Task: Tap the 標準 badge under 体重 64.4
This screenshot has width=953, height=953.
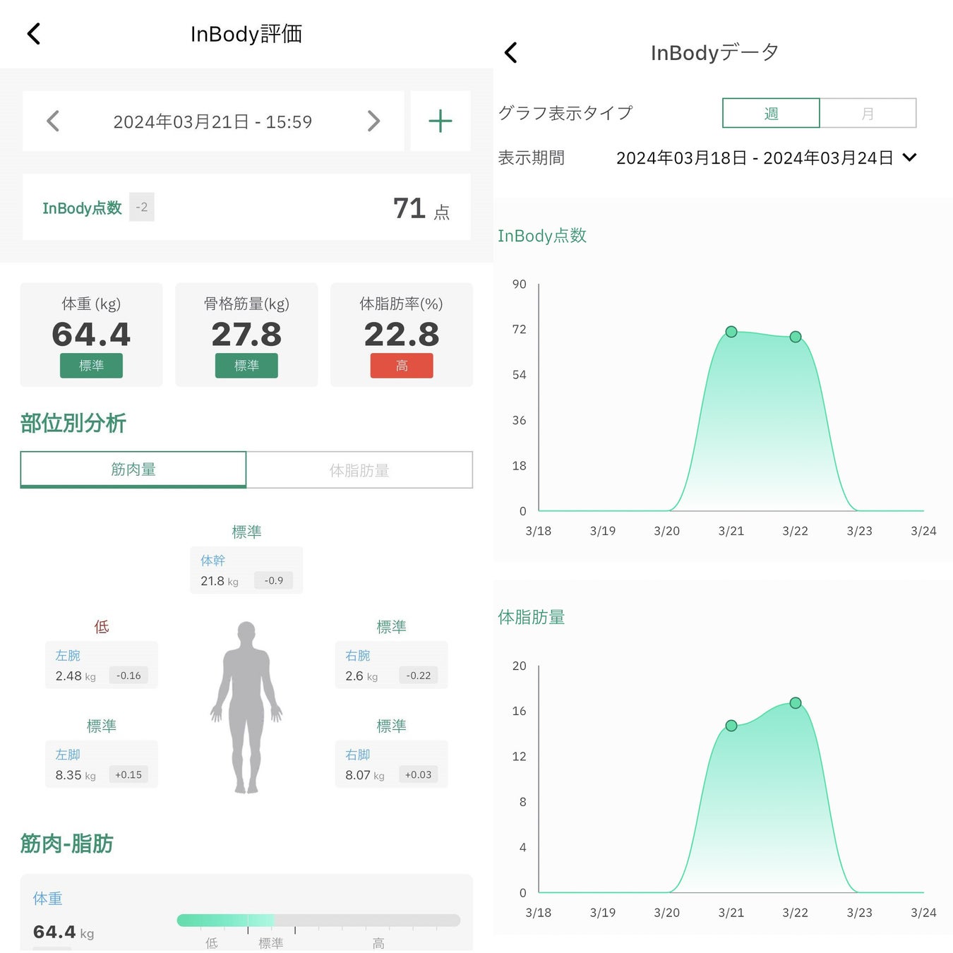Action: tap(91, 366)
